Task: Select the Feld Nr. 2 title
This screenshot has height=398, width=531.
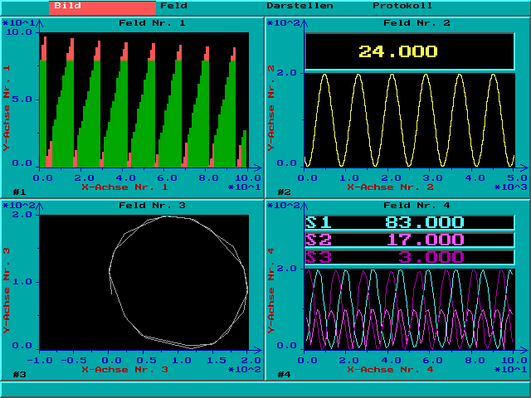Action: click(417, 23)
